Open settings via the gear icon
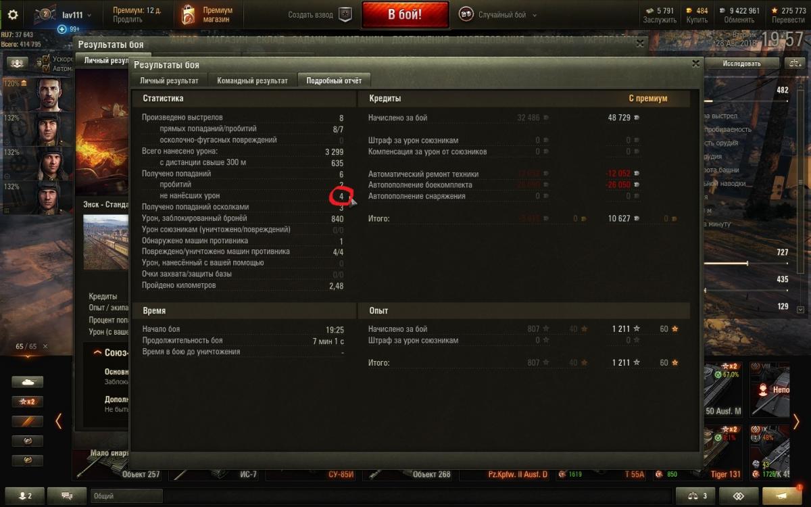811x507 pixels. point(13,14)
